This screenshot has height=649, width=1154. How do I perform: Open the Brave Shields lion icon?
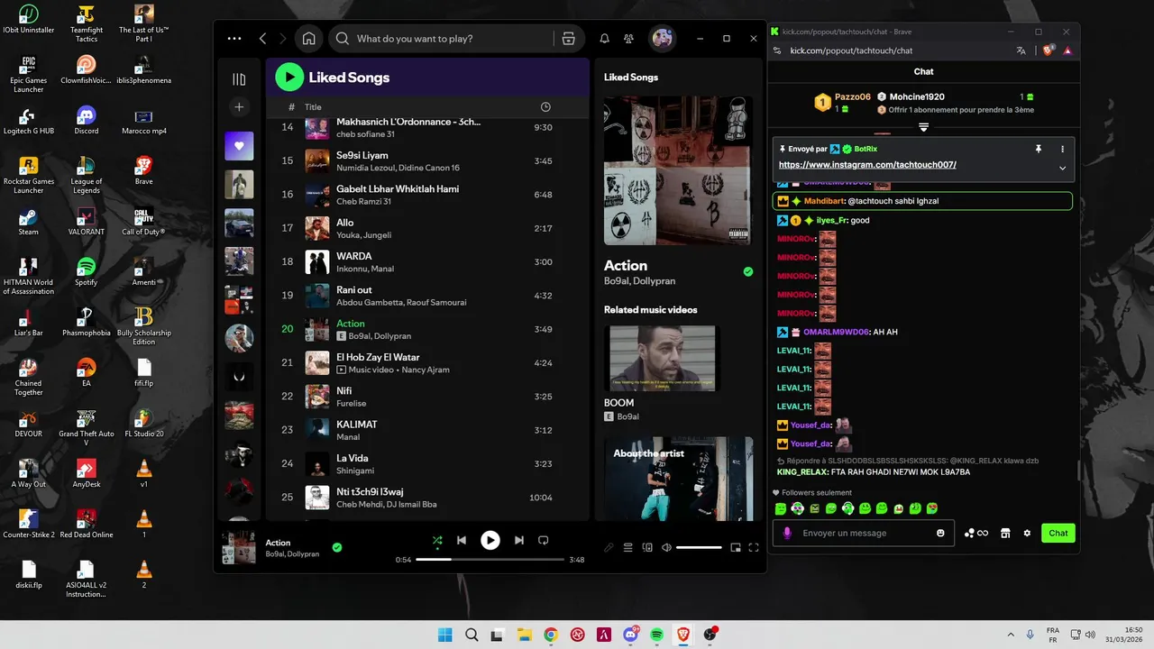(1048, 50)
